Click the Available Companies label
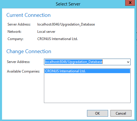The image size is (137, 121). (x=23, y=71)
